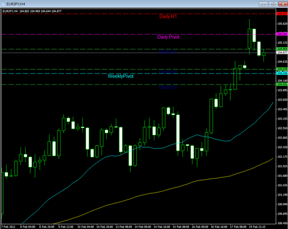Click the 10 Feb 20:00 time label
This screenshot has width=288, height=229.
pos(104,227)
